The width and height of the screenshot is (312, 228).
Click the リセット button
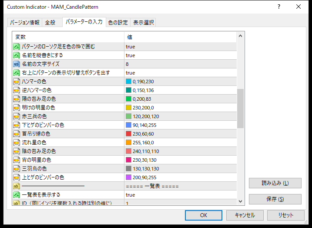click(x=286, y=215)
